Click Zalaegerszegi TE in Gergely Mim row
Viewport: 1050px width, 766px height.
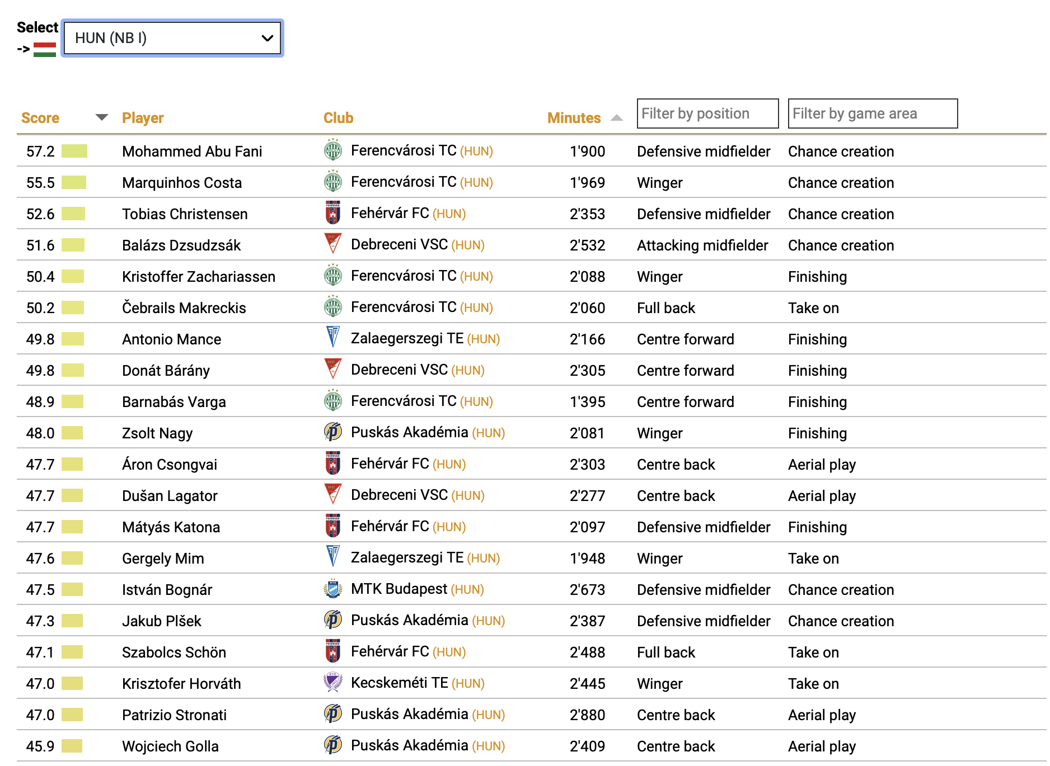(407, 557)
